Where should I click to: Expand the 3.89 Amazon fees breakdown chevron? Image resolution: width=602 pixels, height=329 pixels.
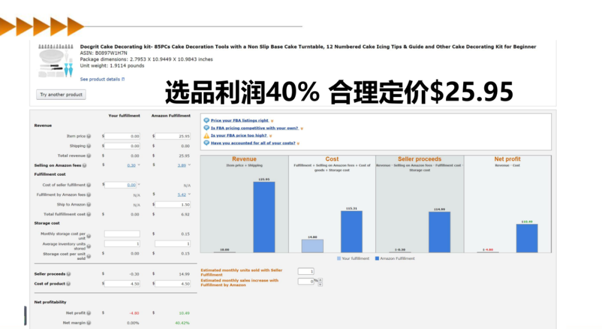click(x=190, y=165)
